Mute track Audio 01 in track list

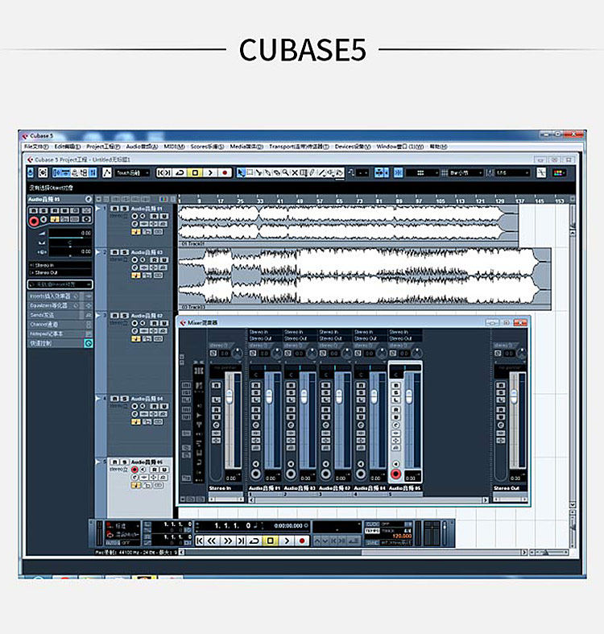click(115, 209)
